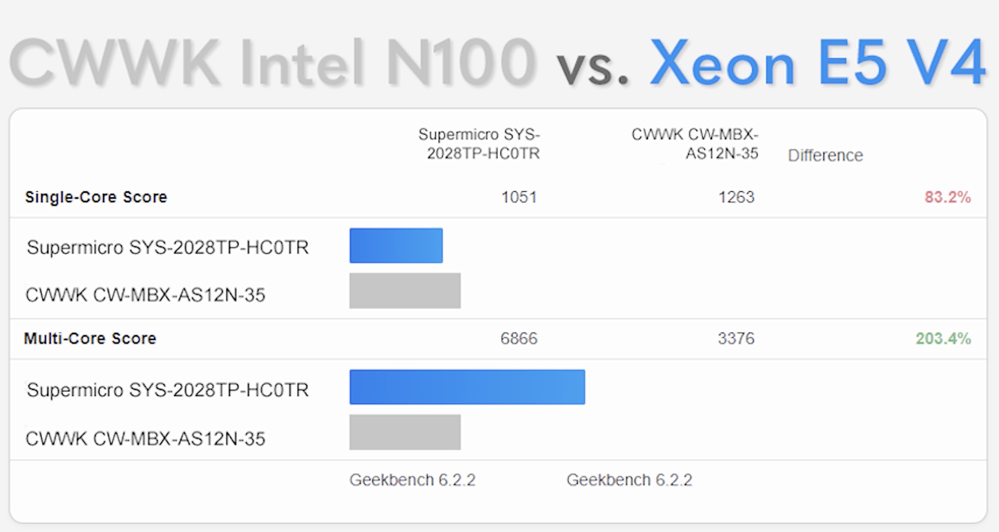This screenshot has height=532, width=999.
Task: Select the Supermicro SYS-2028TP-HC0TR column header
Action: point(479,144)
